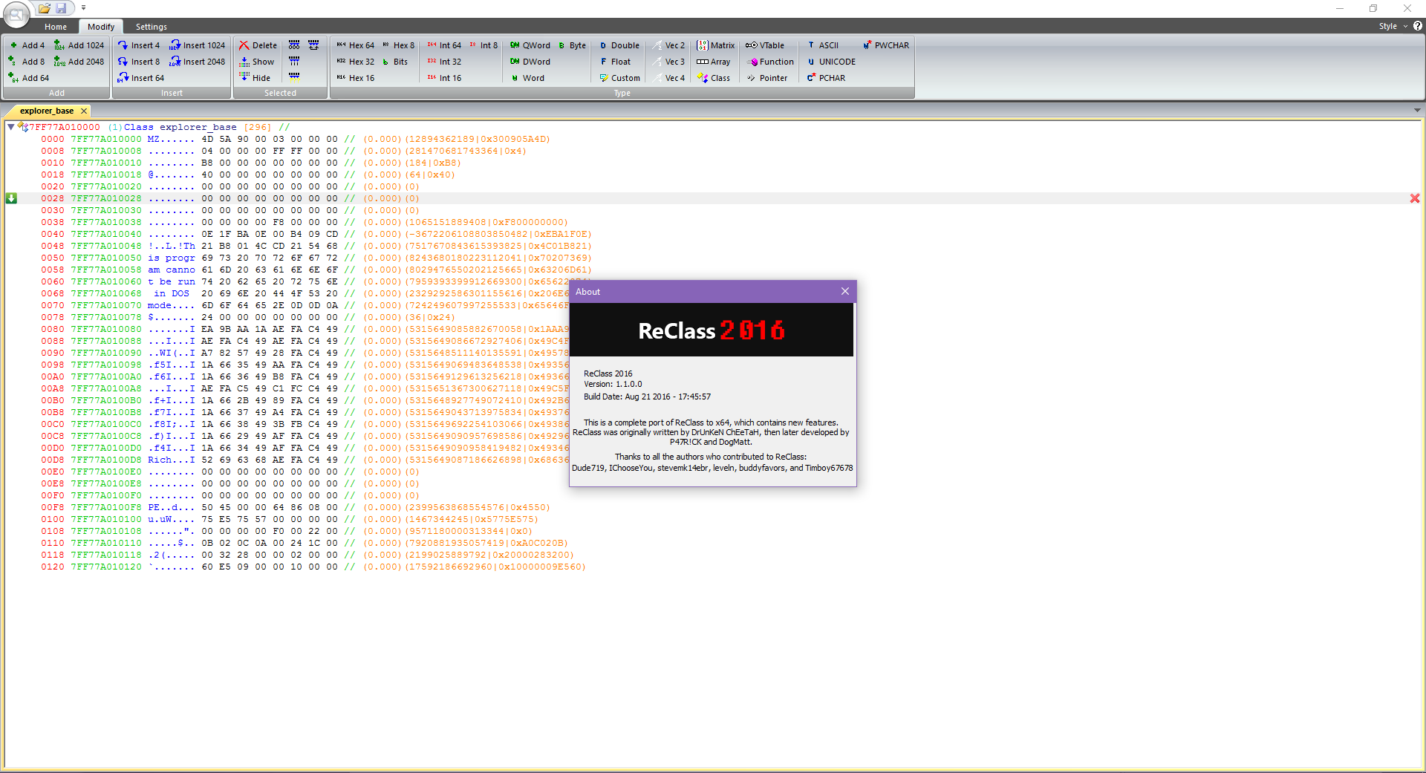
Task: Apply Float type
Action: pyautogui.click(x=615, y=62)
